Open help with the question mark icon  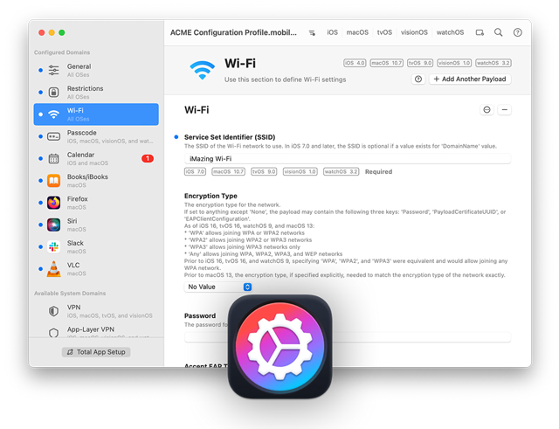(518, 32)
